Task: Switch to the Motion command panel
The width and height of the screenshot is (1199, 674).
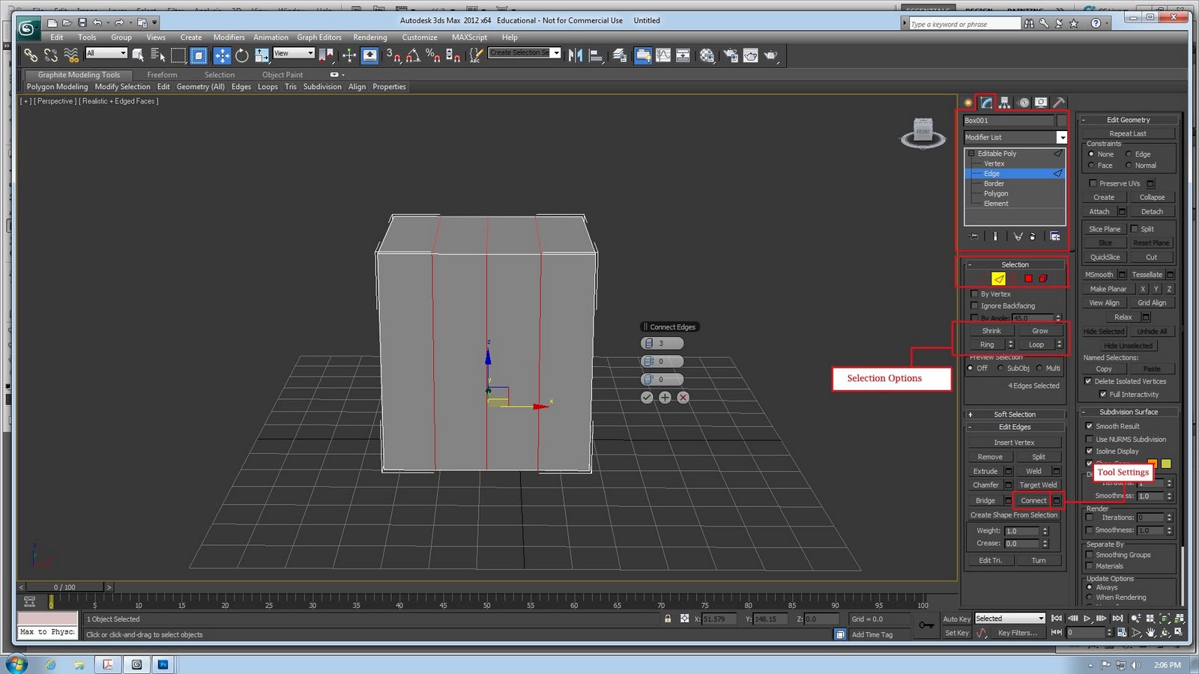Action: (1023, 103)
